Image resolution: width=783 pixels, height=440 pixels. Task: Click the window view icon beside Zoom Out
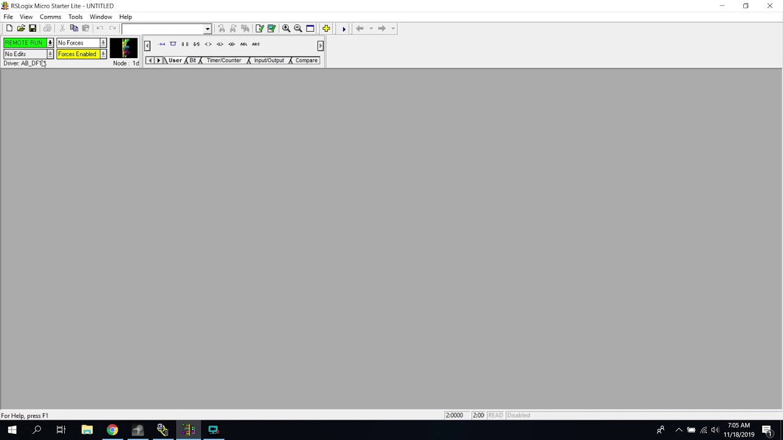tap(310, 28)
